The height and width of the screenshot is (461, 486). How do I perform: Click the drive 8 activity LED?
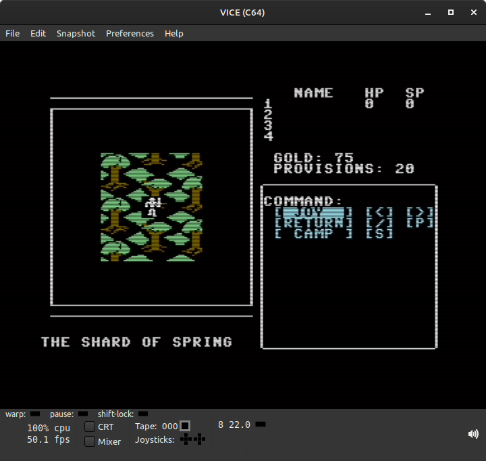pos(261,424)
